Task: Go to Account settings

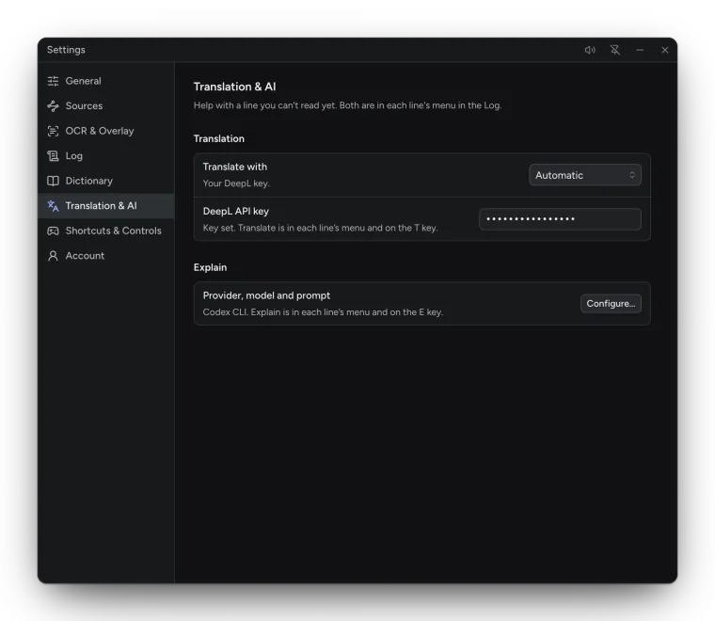Action: click(x=105, y=256)
